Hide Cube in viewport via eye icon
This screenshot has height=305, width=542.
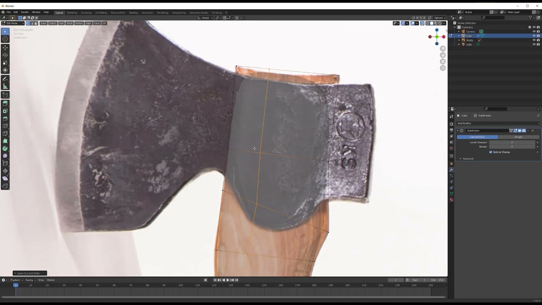[x=534, y=36]
